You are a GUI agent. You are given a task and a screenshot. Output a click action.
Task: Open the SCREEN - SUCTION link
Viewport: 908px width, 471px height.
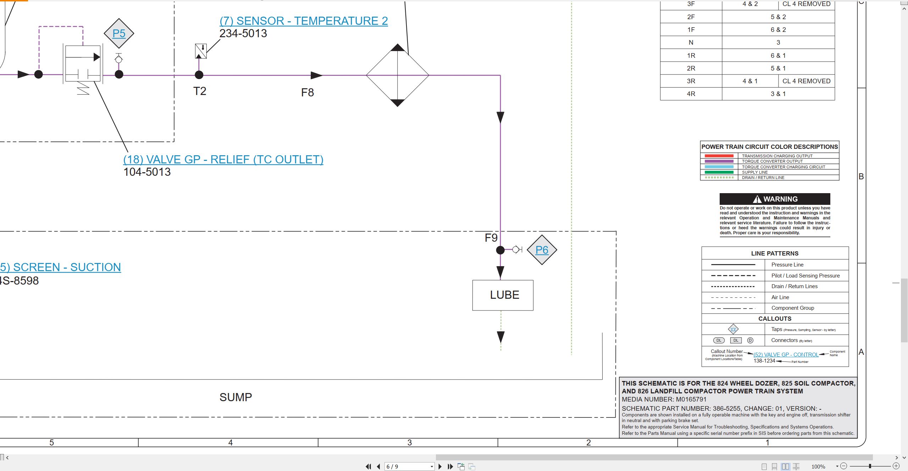(60, 267)
